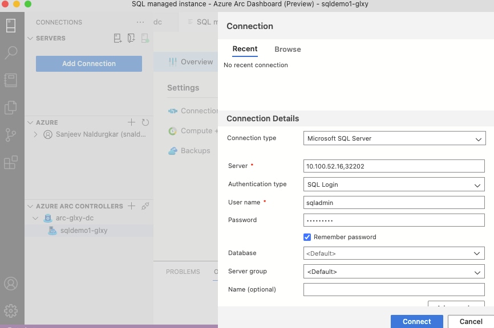Image resolution: width=494 pixels, height=328 pixels.
Task: Select sqldemo1-glxy tree item
Action: pyautogui.click(x=89, y=231)
